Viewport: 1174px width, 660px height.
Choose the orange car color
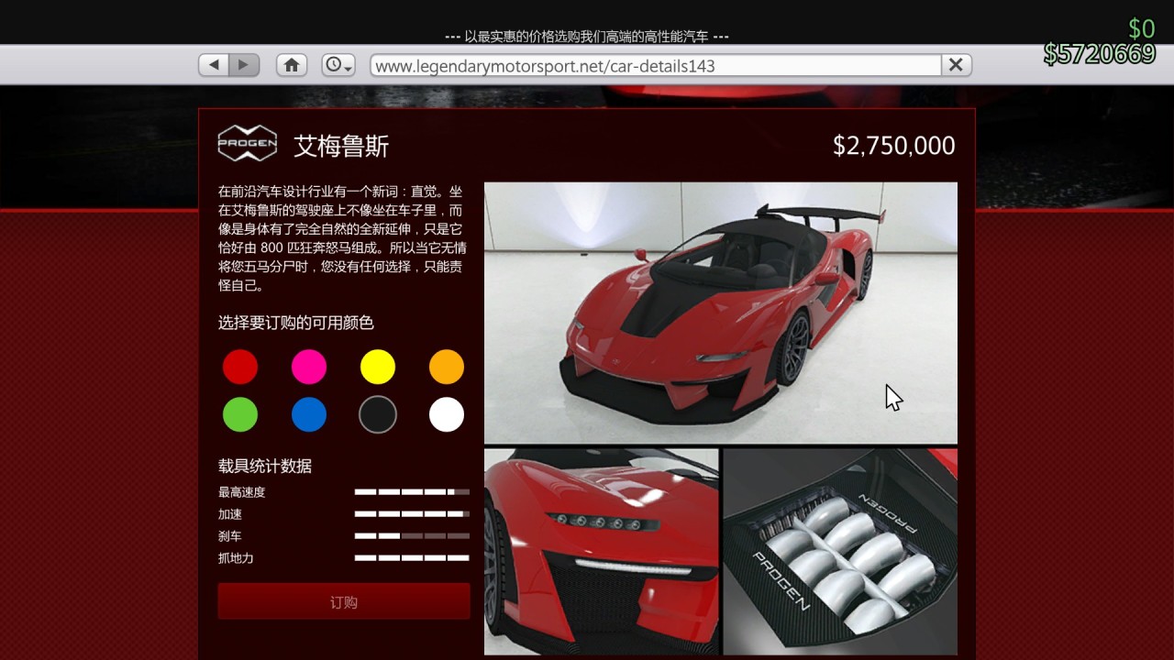447,368
